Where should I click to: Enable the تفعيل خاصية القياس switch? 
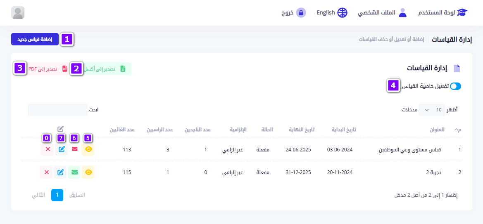pos(455,86)
